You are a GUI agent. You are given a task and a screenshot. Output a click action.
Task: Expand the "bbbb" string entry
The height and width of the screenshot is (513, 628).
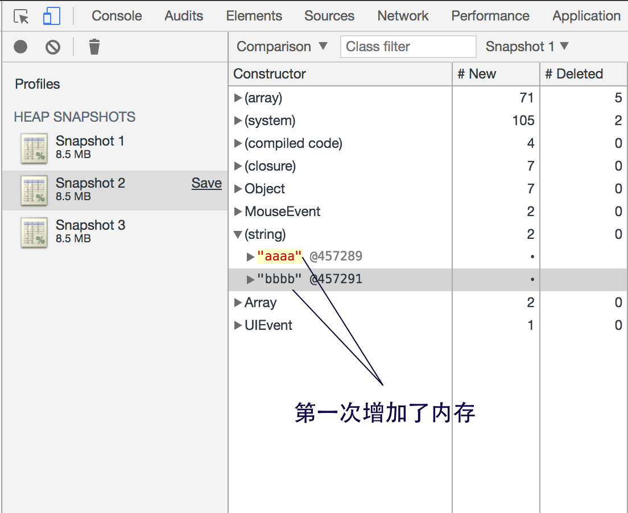[x=251, y=279]
